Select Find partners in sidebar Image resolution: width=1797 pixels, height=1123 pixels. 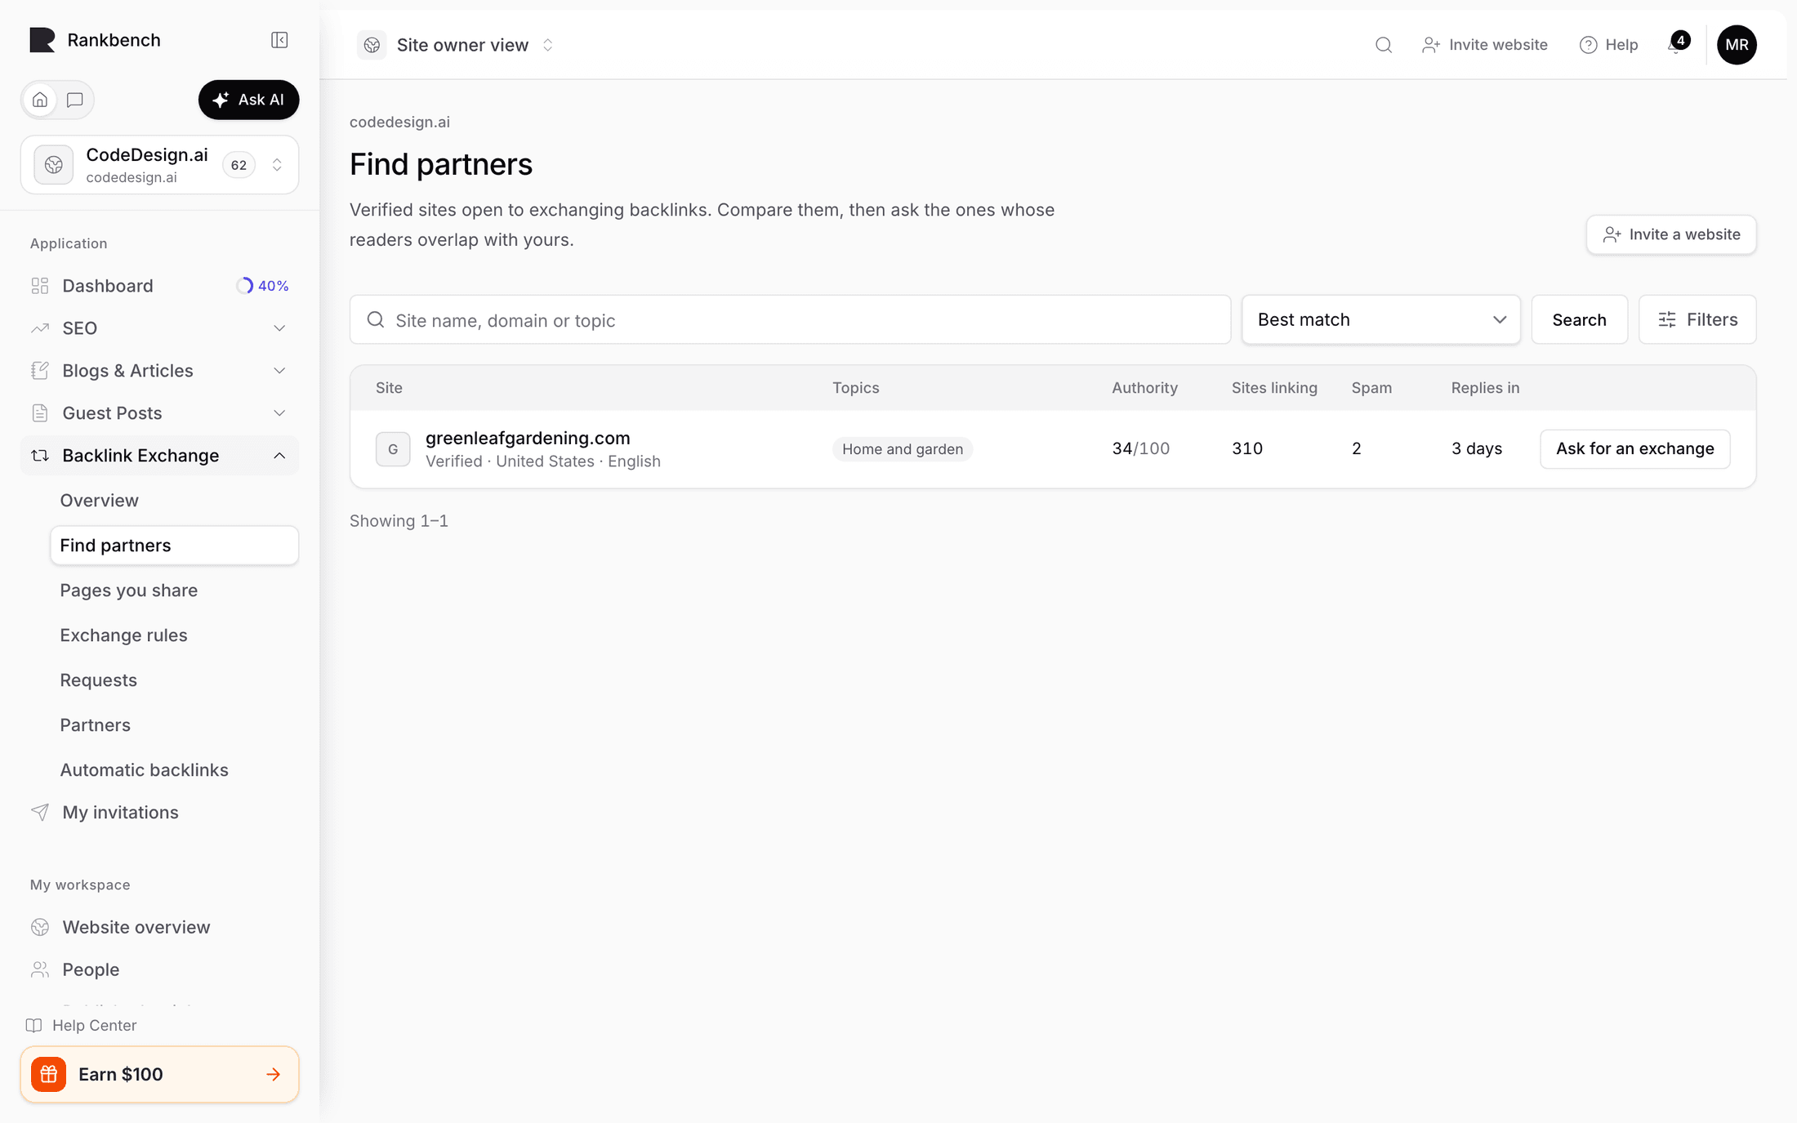(174, 546)
